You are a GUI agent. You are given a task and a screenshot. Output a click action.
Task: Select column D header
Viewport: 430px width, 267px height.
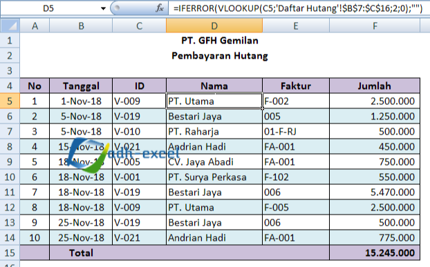[214, 26]
